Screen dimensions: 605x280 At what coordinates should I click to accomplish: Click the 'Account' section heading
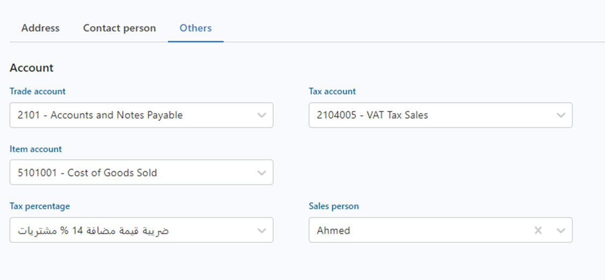(32, 68)
